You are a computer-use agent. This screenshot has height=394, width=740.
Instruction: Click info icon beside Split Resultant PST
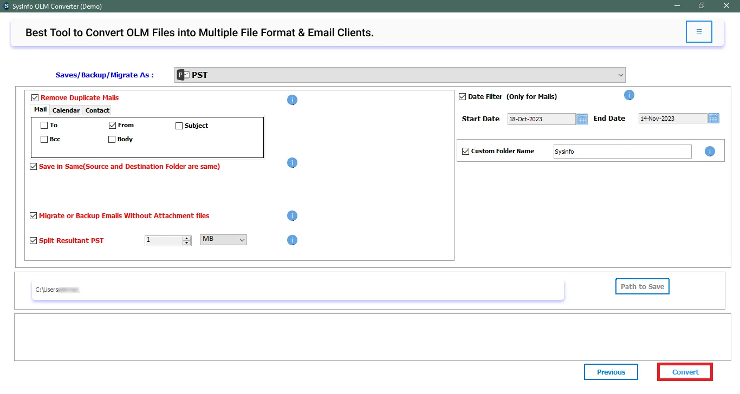tap(292, 240)
